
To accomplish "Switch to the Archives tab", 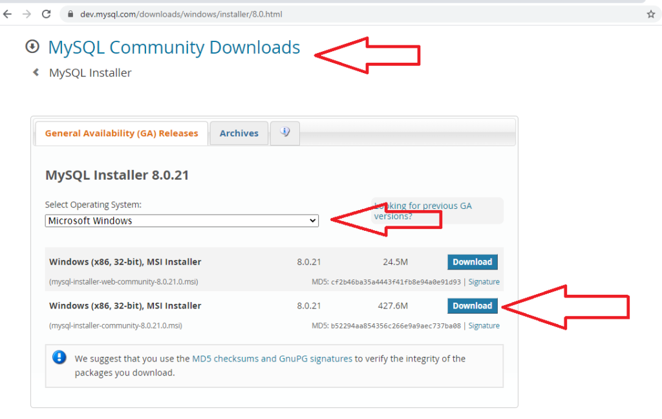I will tap(239, 133).
